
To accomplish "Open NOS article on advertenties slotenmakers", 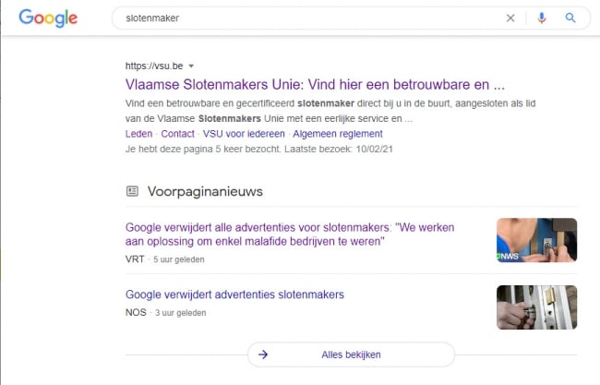I will (234, 295).
